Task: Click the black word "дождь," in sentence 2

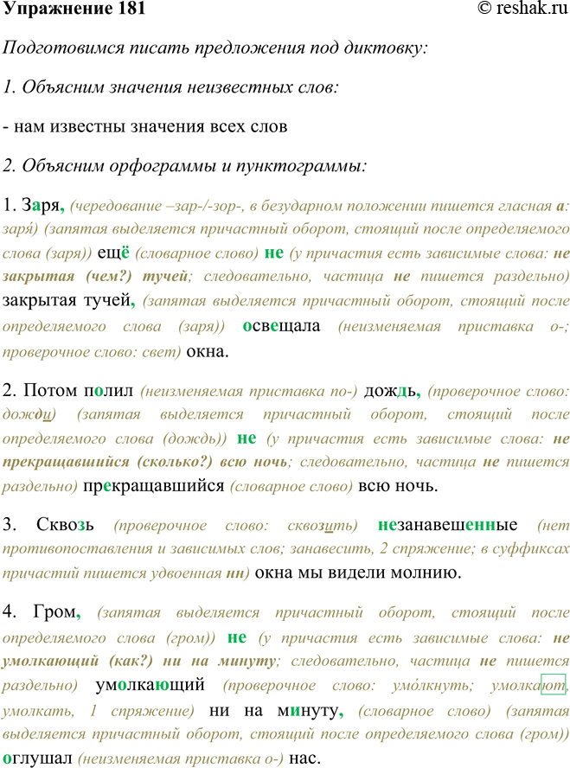Action: click(x=392, y=391)
